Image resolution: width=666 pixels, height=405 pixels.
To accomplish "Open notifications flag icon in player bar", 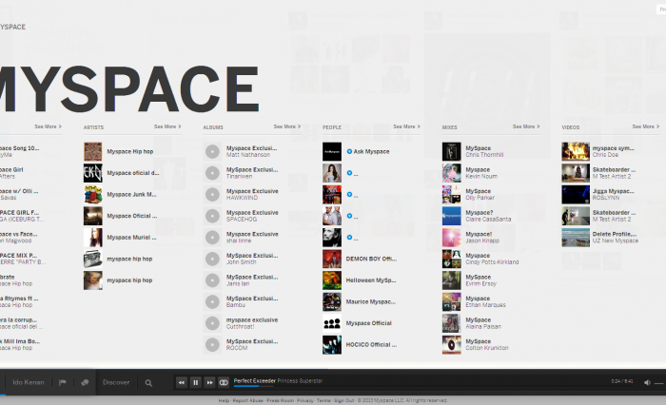I will (63, 382).
